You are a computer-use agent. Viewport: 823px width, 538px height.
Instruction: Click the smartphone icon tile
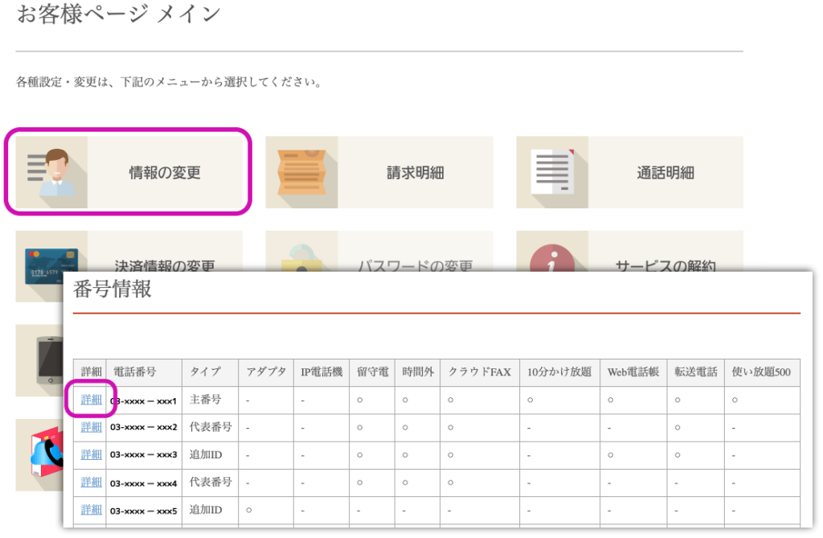[39, 360]
